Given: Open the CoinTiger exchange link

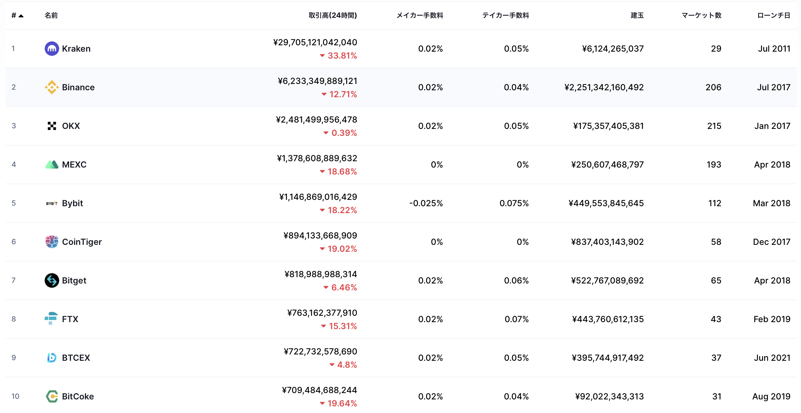Looking at the screenshot, I should point(82,242).
